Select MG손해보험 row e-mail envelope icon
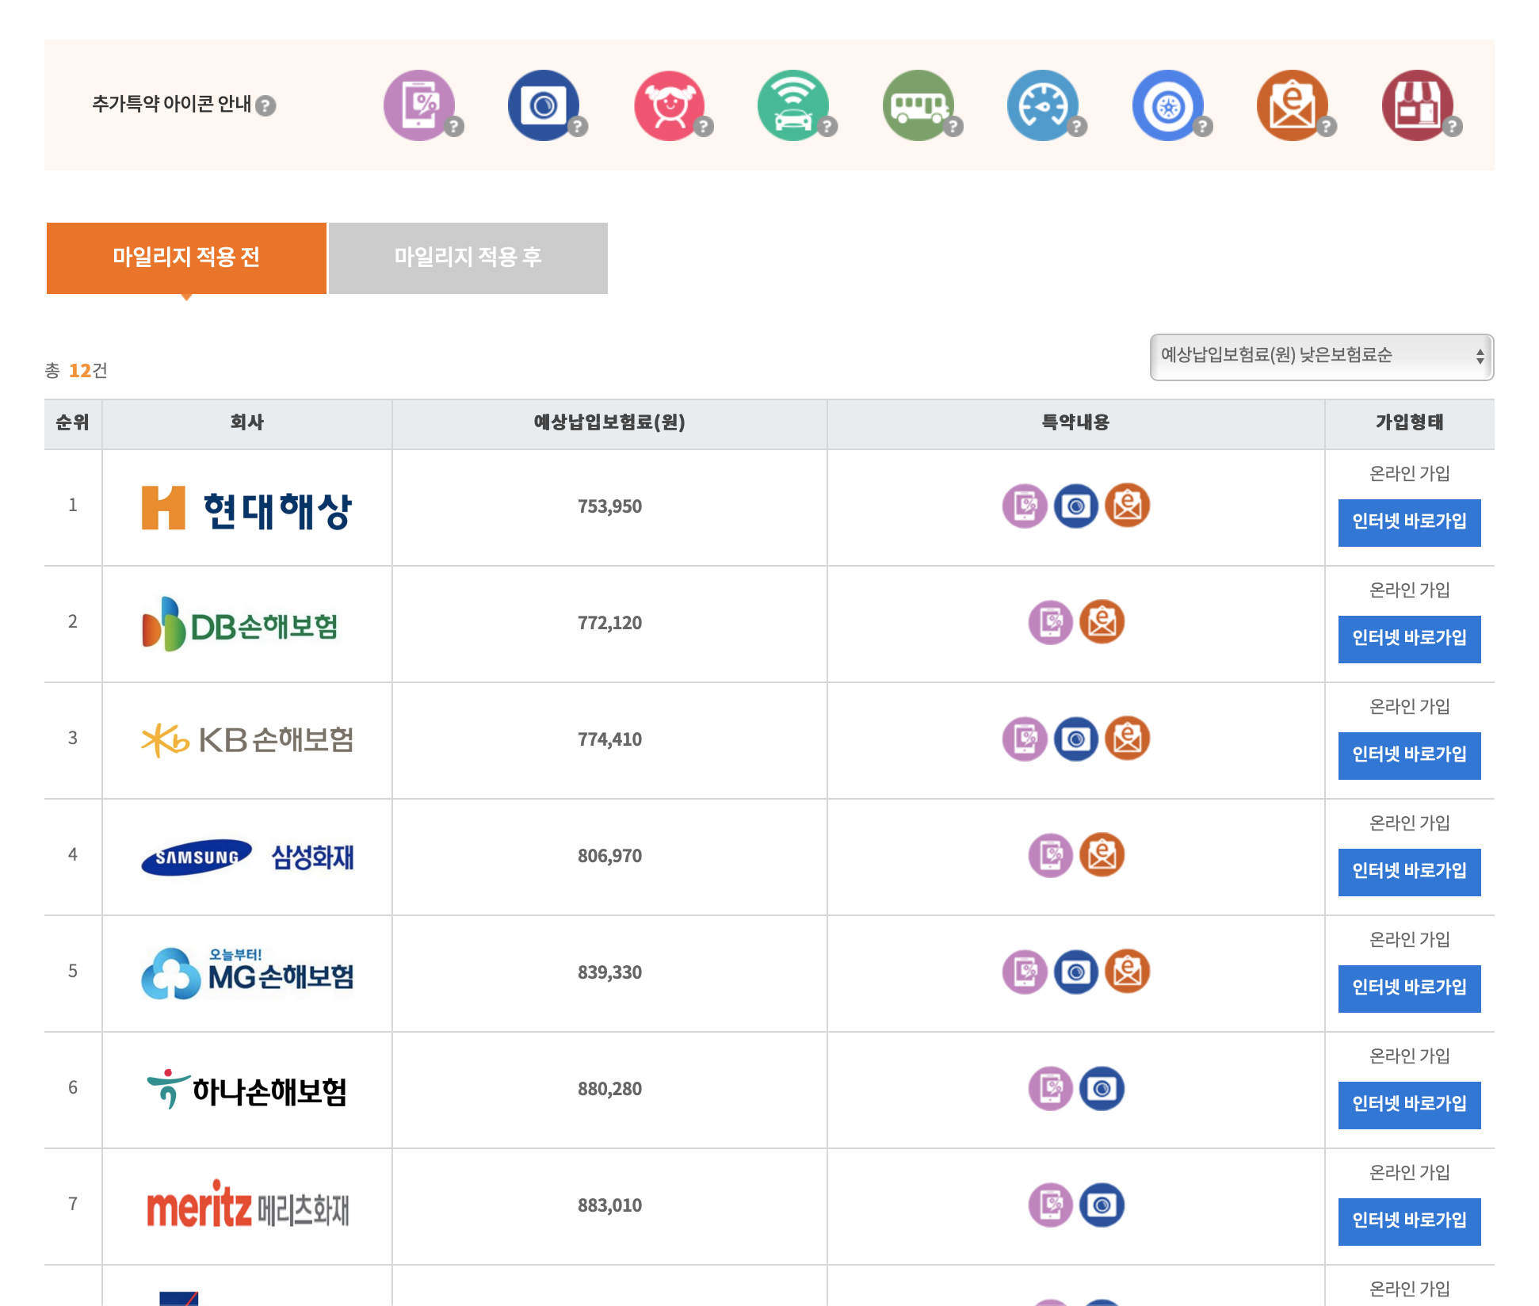1539x1306 pixels. (x=1128, y=972)
